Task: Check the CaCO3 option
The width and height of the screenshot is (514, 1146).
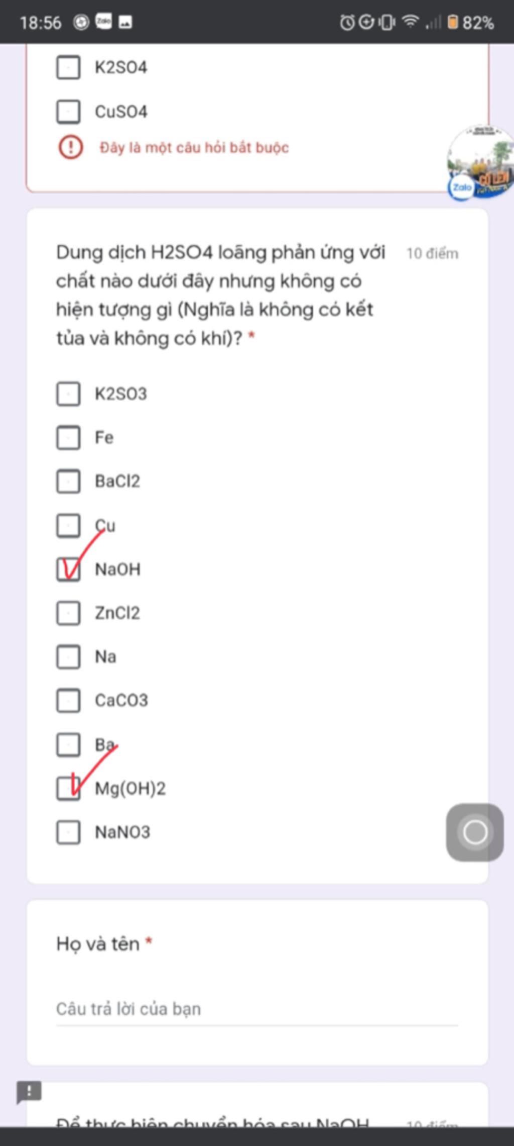Action: 68,701
